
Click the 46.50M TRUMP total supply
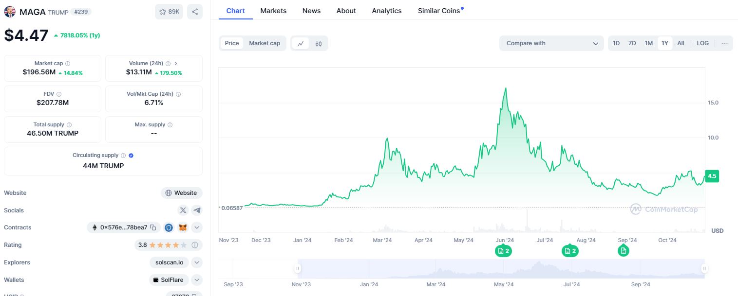53,133
